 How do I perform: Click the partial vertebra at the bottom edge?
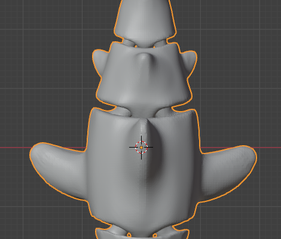[142, 234]
